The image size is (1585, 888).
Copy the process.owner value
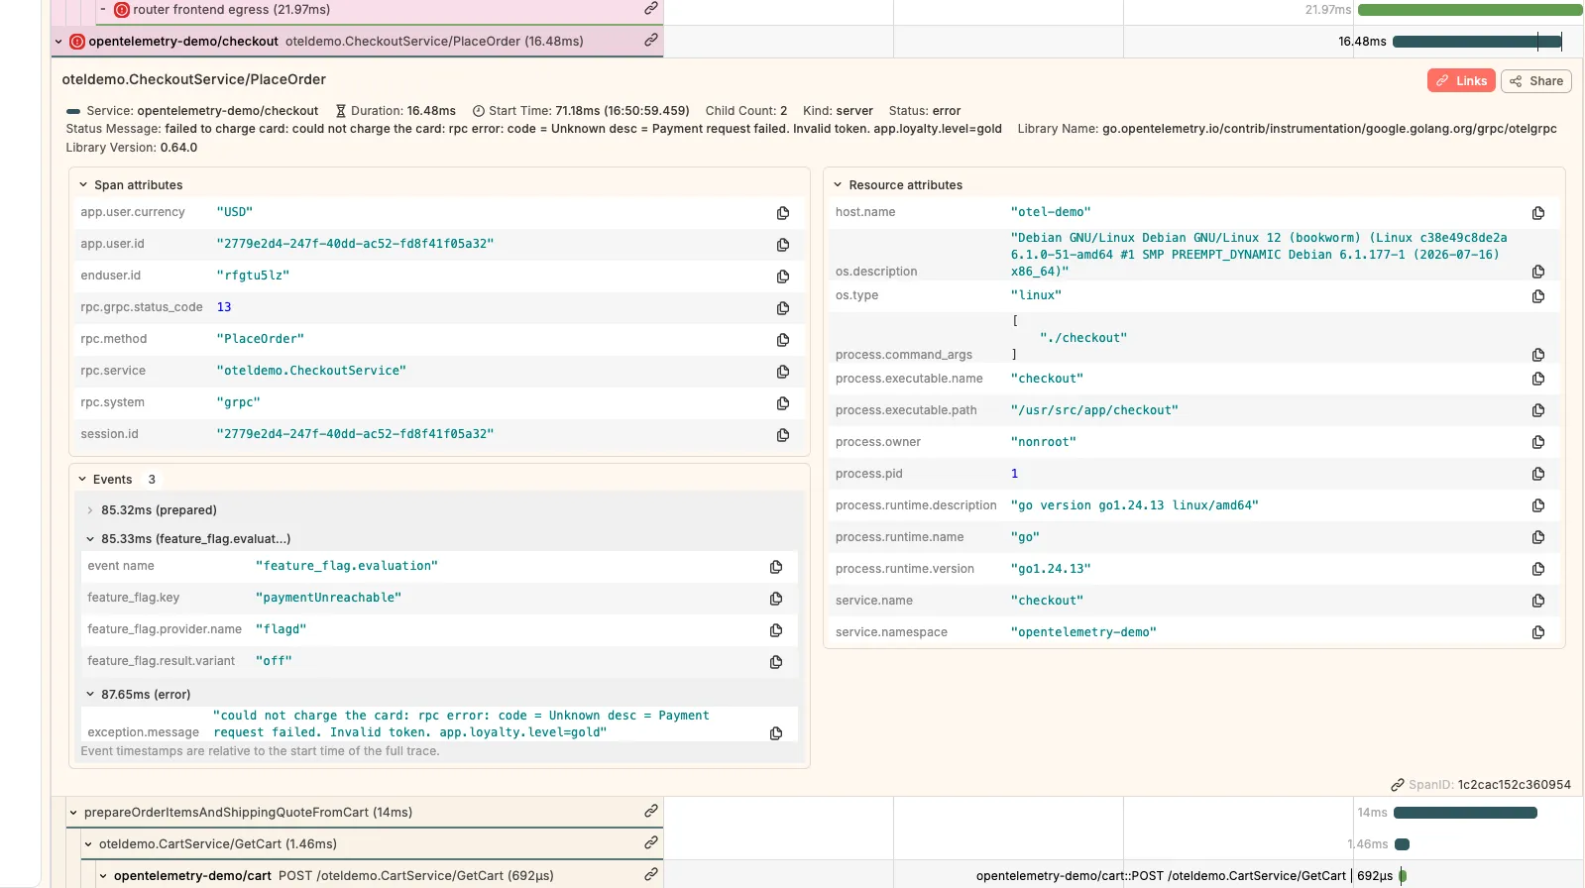click(x=1538, y=442)
